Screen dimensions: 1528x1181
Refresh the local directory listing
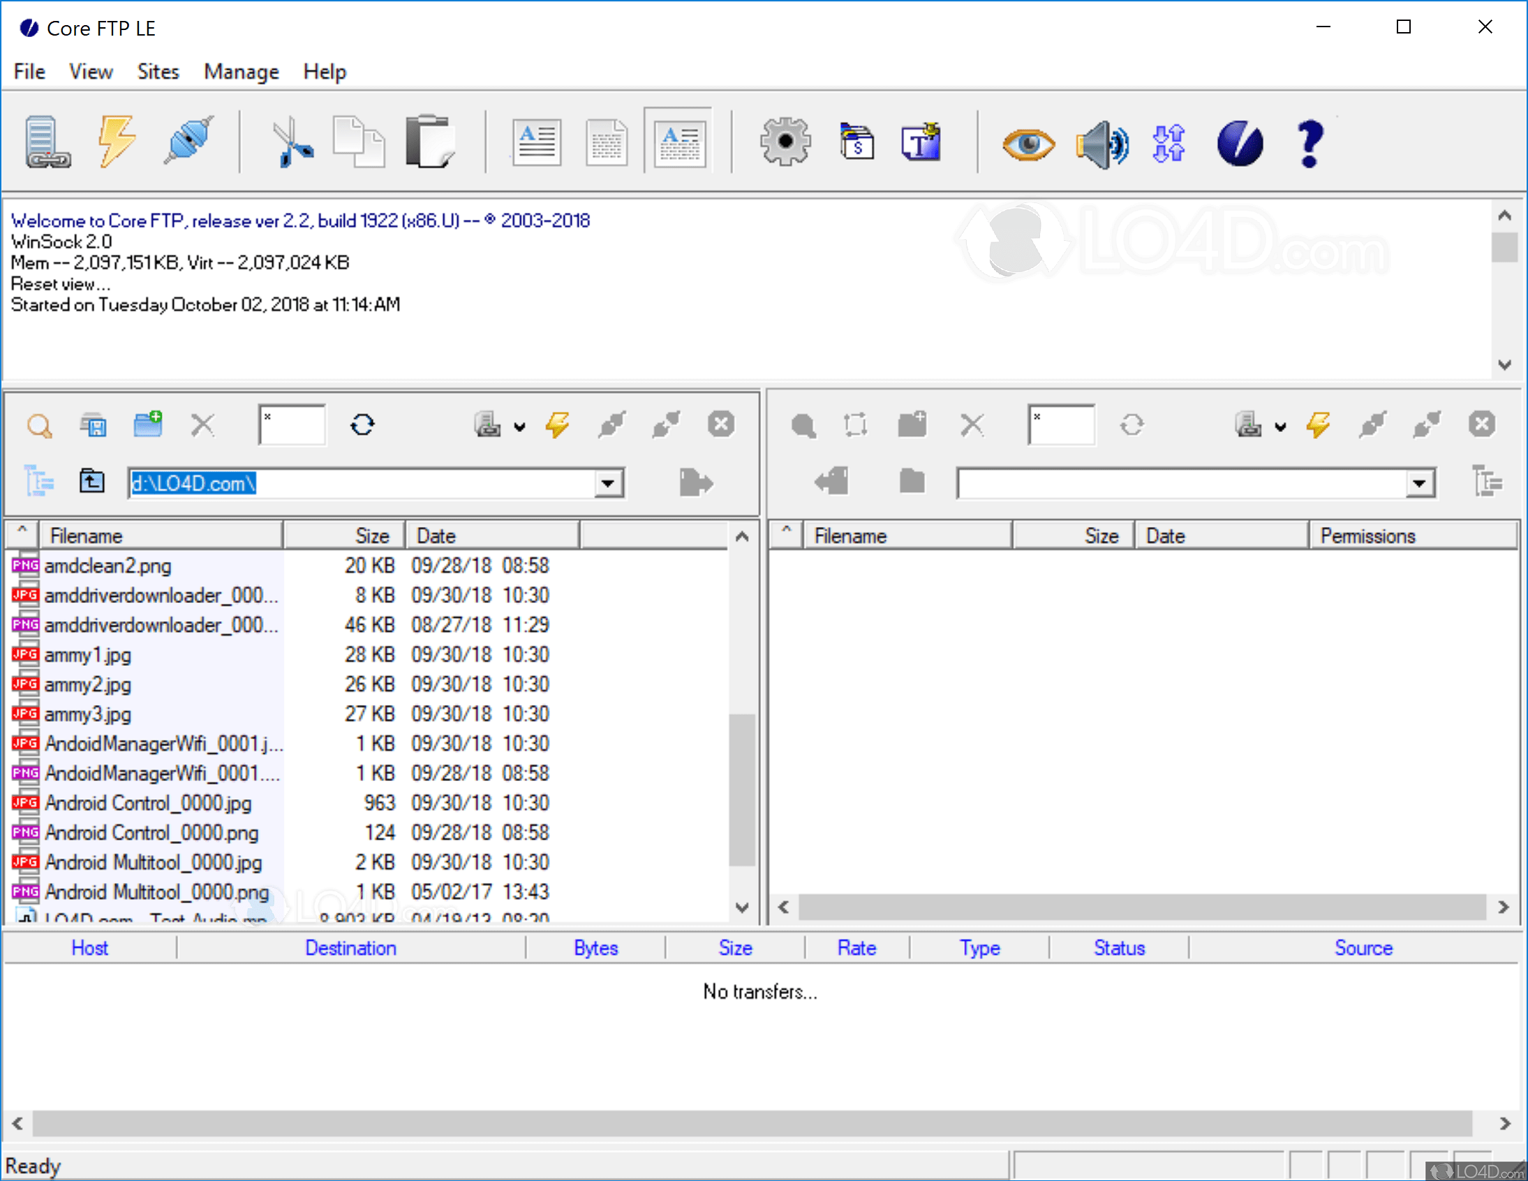pos(362,424)
